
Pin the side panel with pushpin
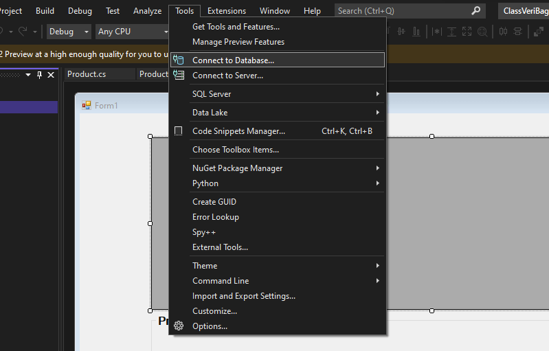40,75
